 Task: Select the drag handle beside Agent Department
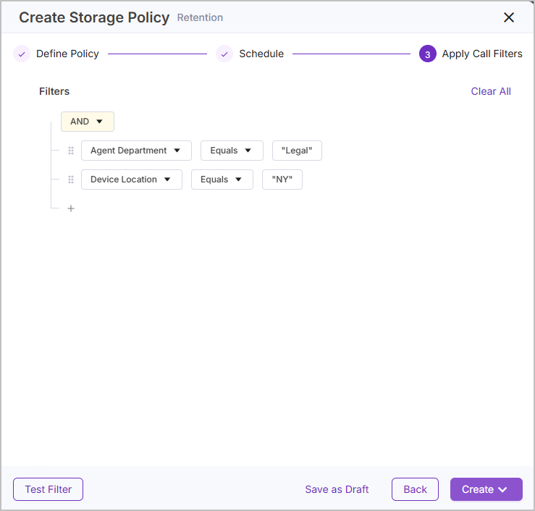coord(71,151)
